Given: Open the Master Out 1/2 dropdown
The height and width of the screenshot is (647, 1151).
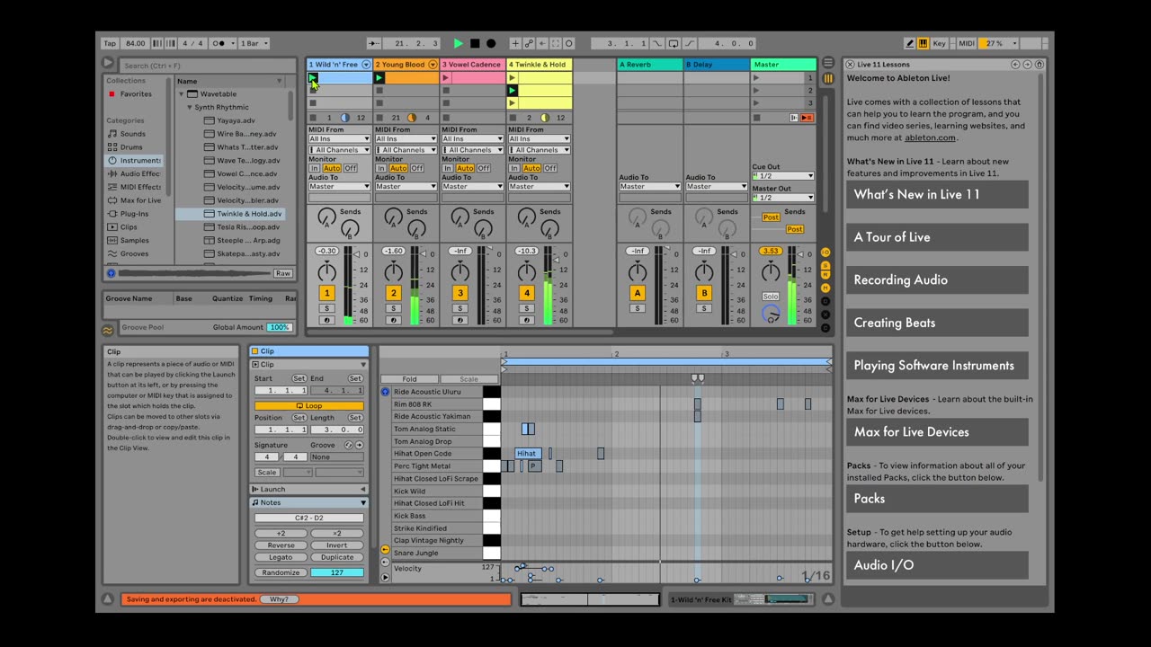Looking at the screenshot, I should click(x=783, y=198).
